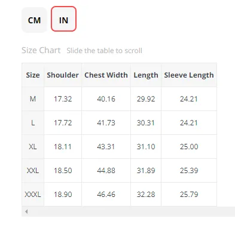Screen dimensions: 235x228
Task: Click the 46.46 chest width cell
Action: point(106,195)
